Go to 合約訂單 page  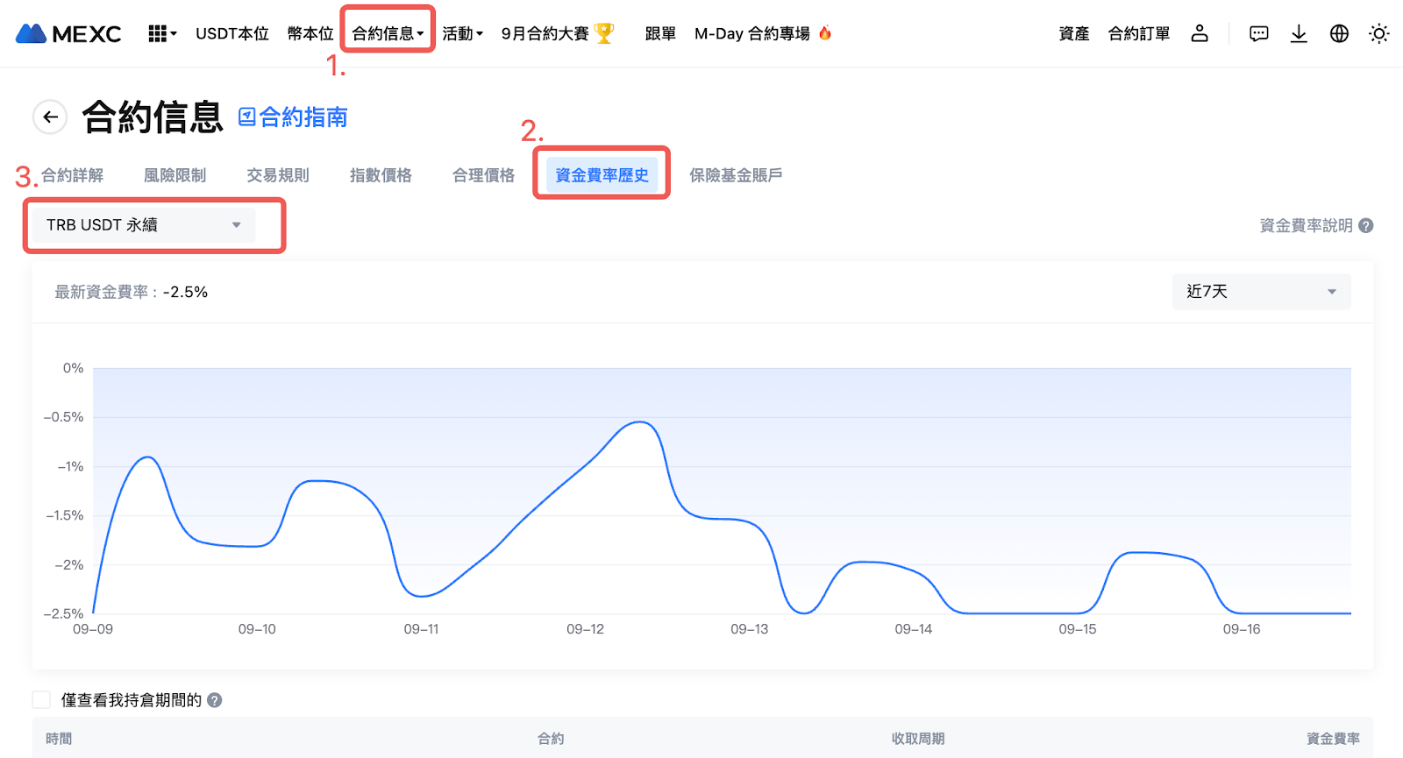click(x=1138, y=34)
